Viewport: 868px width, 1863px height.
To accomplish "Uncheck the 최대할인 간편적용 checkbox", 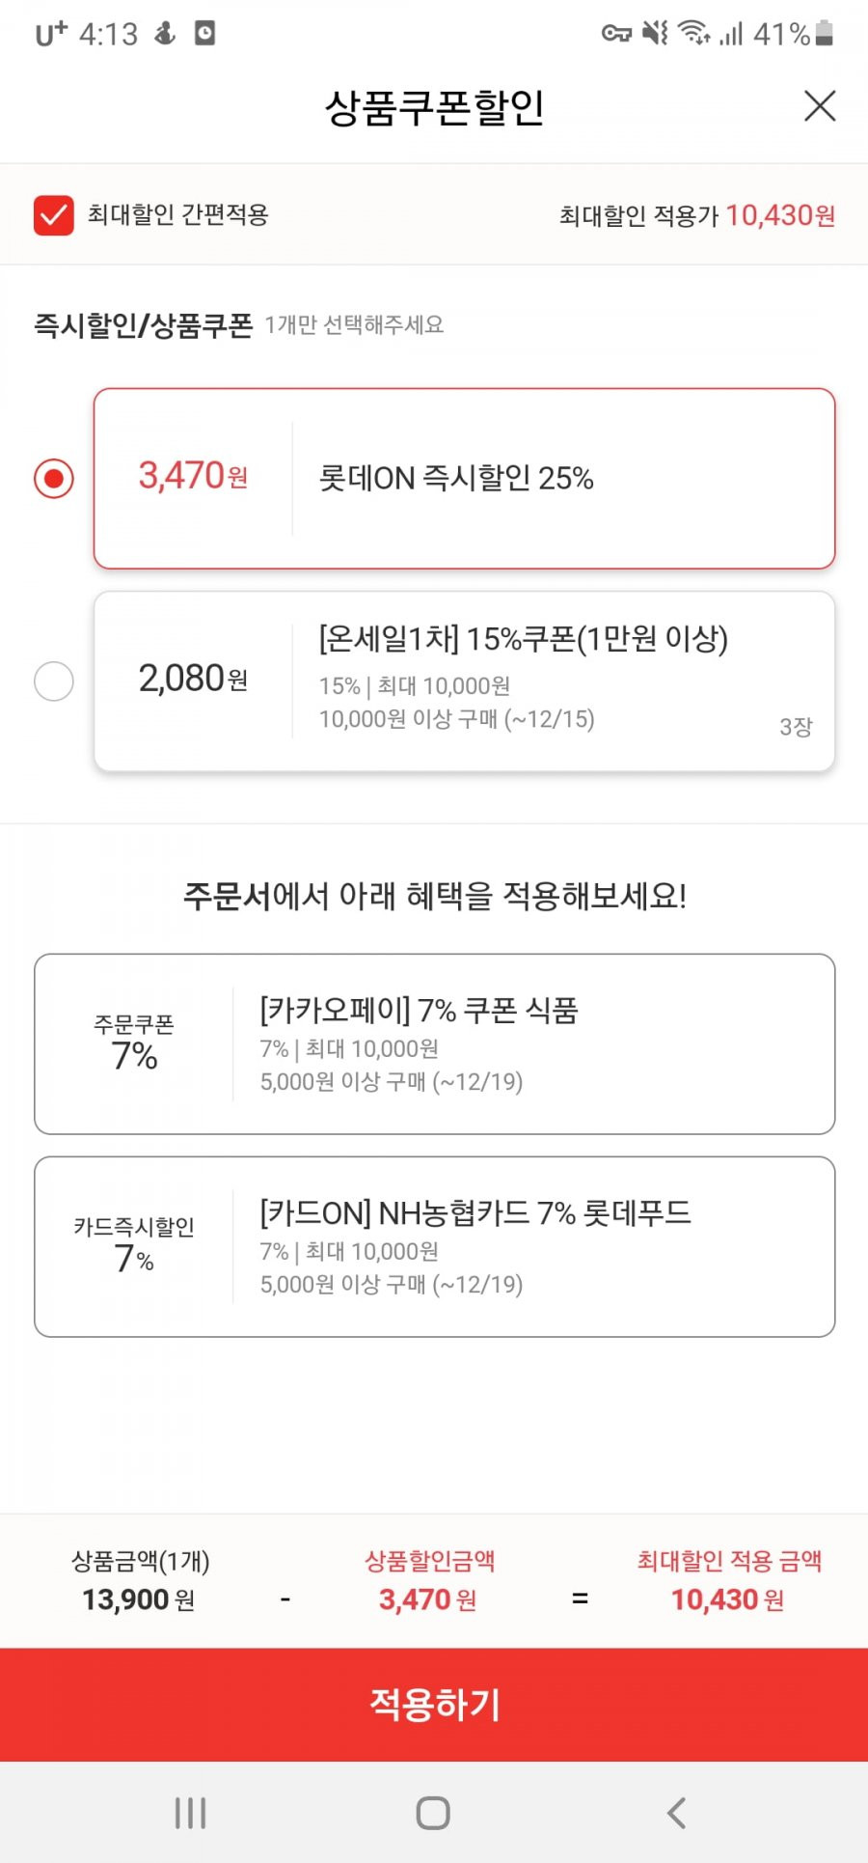I will click(x=54, y=215).
